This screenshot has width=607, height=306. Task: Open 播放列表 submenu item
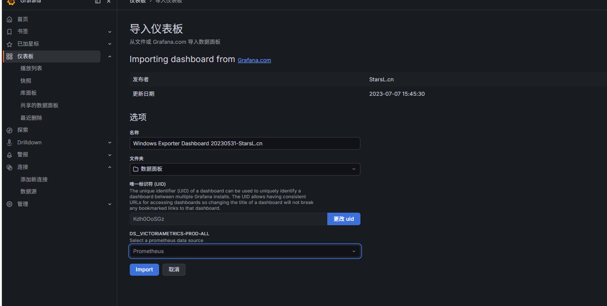click(31, 68)
